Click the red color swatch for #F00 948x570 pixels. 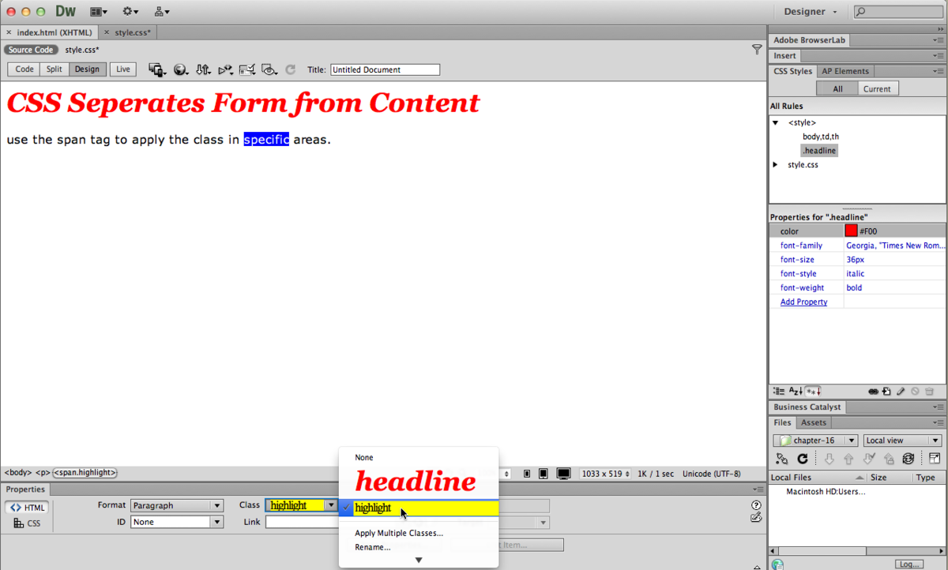(851, 231)
